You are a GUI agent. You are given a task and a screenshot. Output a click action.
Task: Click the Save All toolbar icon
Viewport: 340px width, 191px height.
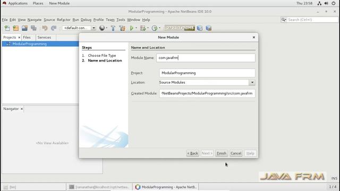click(33, 28)
